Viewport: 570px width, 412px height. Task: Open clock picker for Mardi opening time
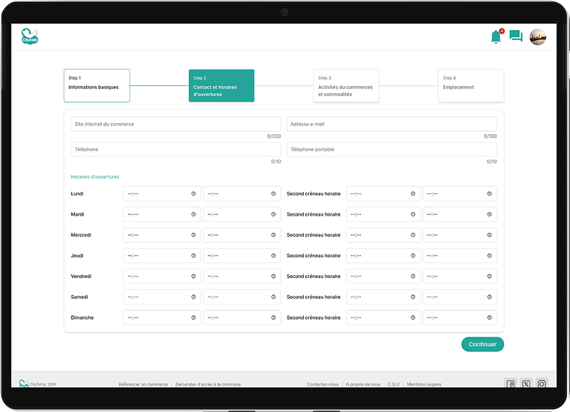point(193,214)
